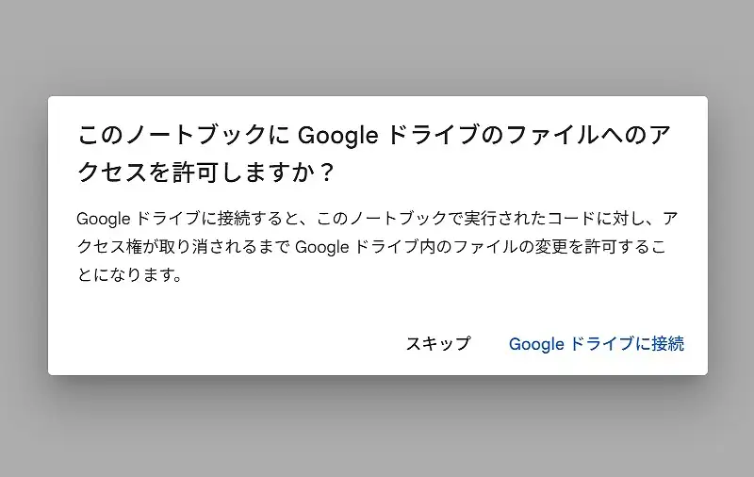This screenshot has height=477, width=754.
Task: Allow Drive file access via the blue link
Action: tap(596, 344)
